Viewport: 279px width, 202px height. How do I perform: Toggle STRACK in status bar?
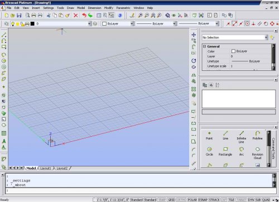(214, 200)
